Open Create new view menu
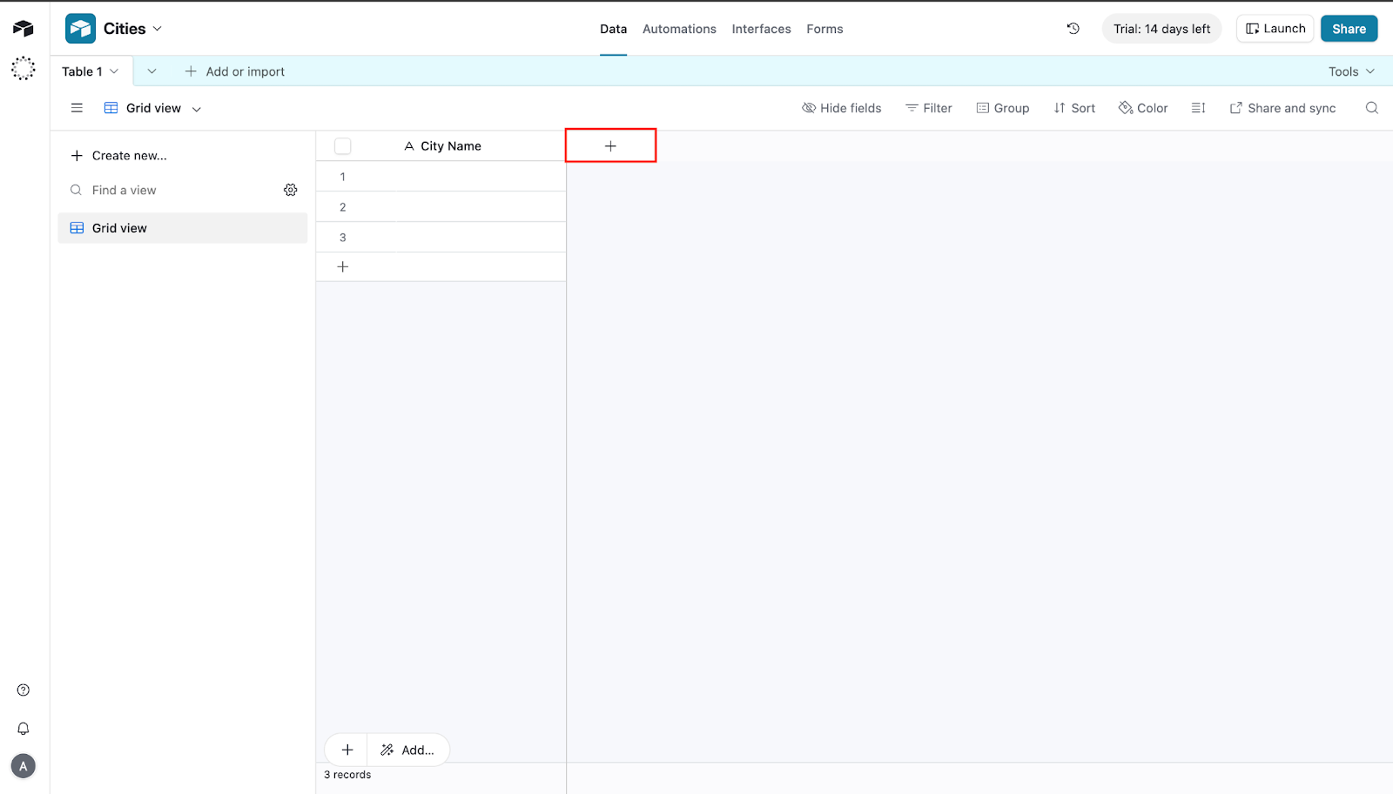This screenshot has width=1393, height=794. 118,156
